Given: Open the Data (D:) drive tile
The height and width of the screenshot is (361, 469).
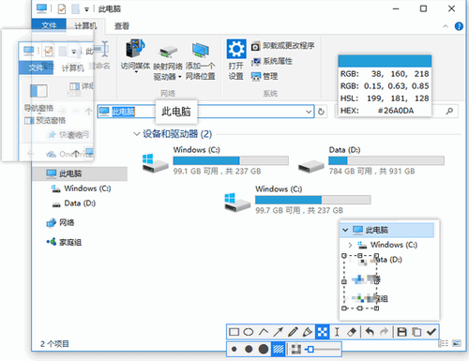Looking at the screenshot, I should [371, 160].
